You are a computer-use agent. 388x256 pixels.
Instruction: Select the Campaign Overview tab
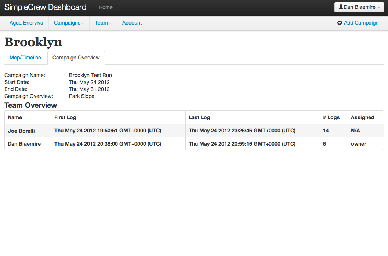point(76,58)
